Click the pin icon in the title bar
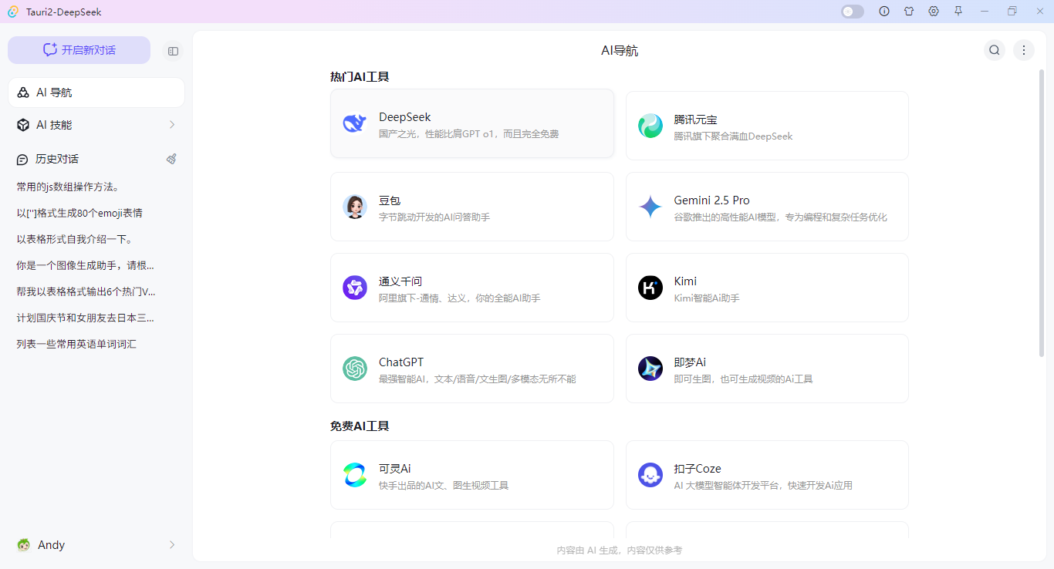 (958, 11)
